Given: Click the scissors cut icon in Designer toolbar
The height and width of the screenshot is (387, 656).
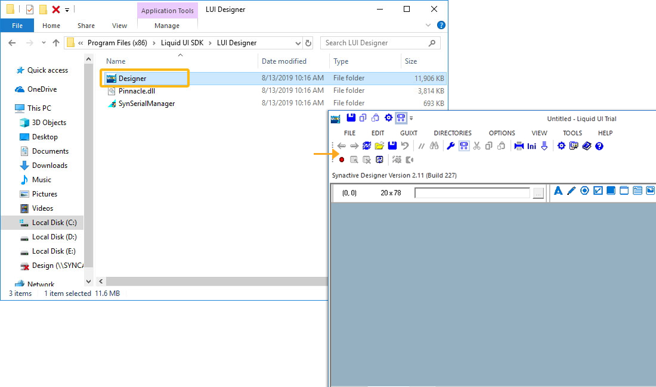Looking at the screenshot, I should point(476,146).
